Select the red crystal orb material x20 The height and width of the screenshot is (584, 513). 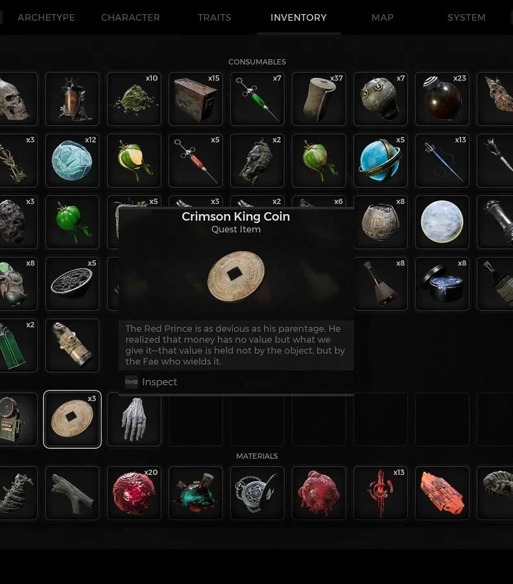134,493
